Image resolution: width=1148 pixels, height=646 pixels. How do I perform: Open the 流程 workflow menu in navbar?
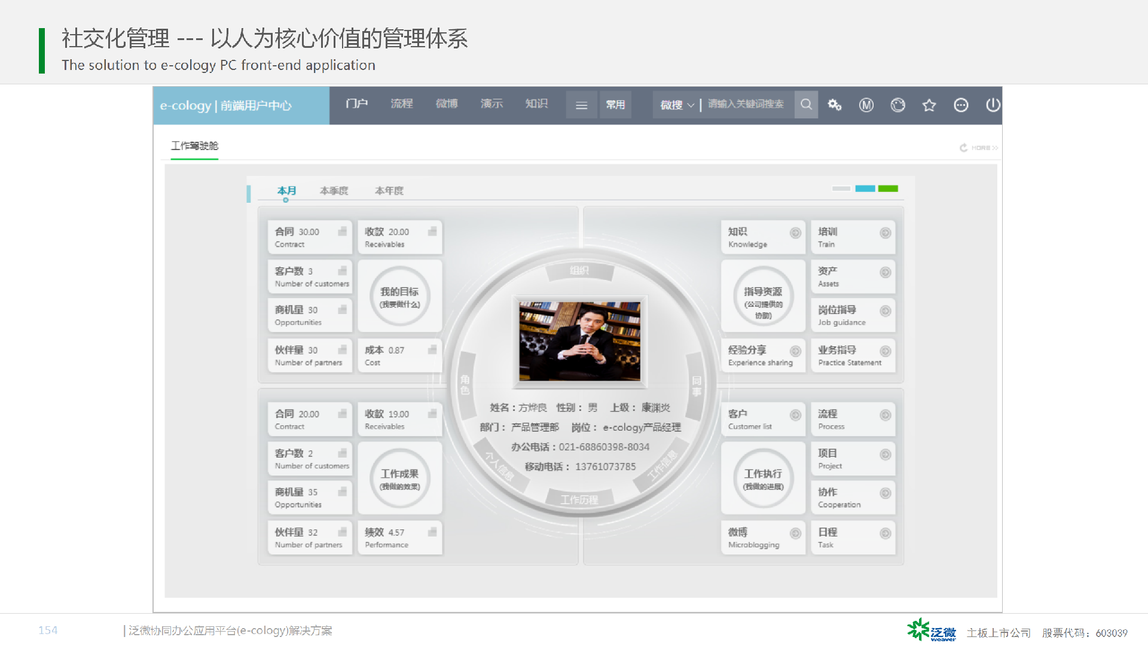point(402,103)
